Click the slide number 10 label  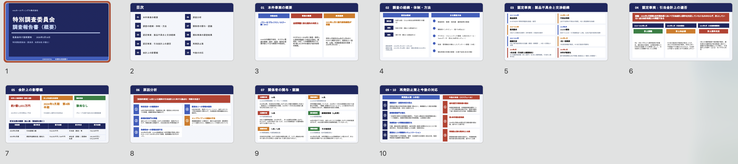(x=383, y=153)
